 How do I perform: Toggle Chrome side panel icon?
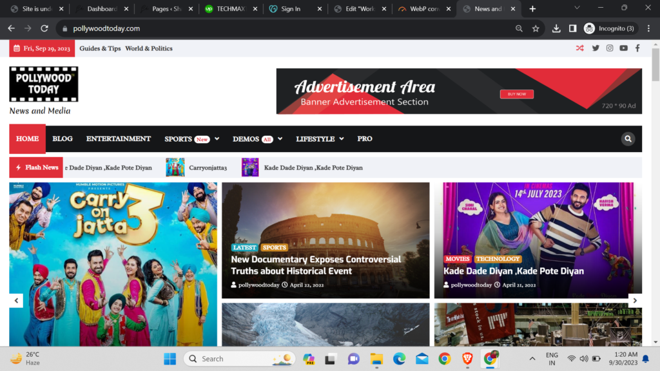(x=572, y=28)
